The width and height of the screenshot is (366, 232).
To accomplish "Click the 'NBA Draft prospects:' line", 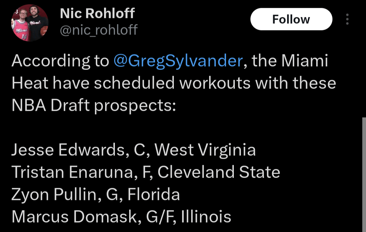I will coord(94,106).
